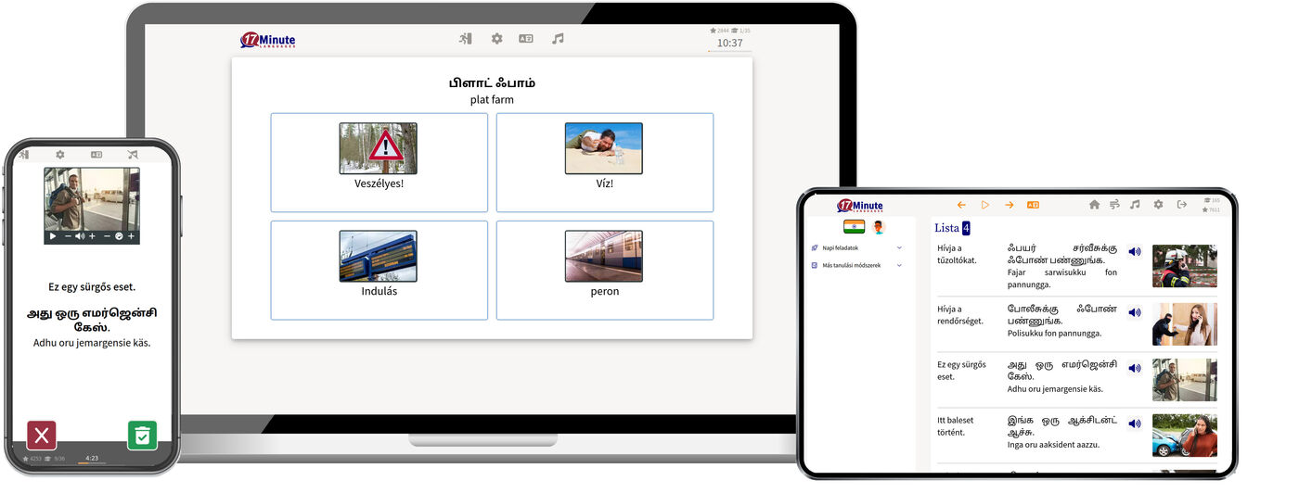
Task: Toggle music note icon on tablet
Action: click(x=1135, y=205)
